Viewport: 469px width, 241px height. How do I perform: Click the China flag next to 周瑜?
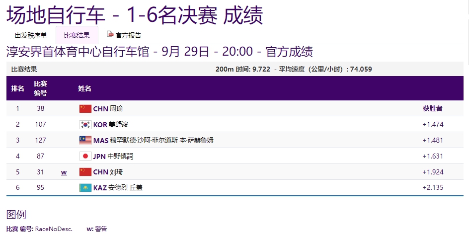pos(85,109)
